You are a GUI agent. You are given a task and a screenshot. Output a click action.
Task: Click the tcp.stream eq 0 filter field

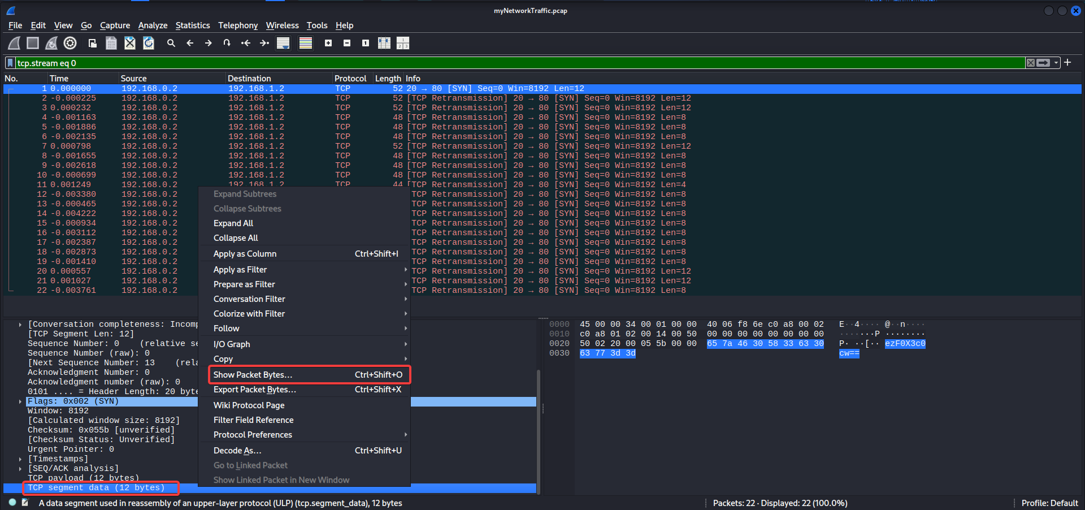pyautogui.click(x=520, y=63)
